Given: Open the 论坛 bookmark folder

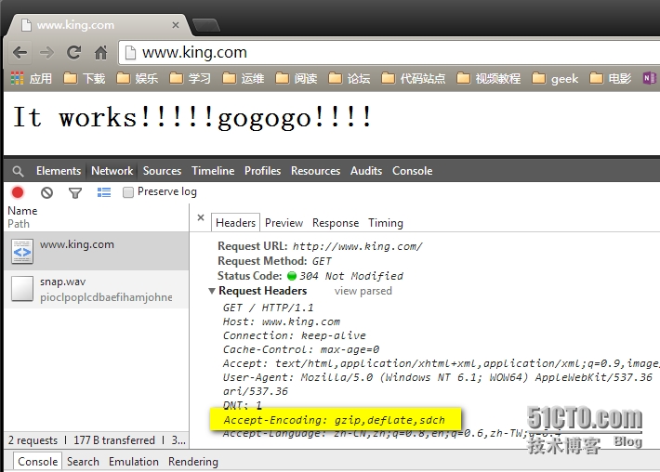Looking at the screenshot, I should 349,78.
